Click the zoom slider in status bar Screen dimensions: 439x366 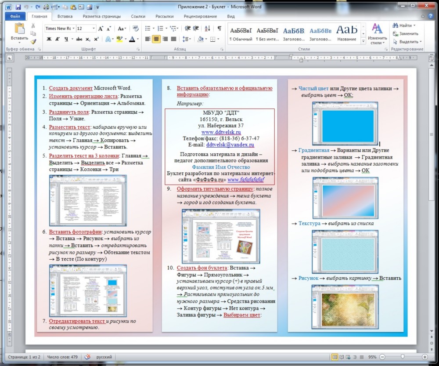pyautogui.click(x=403, y=357)
